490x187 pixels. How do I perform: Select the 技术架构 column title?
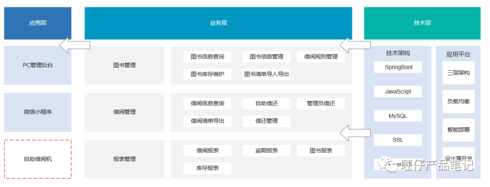click(398, 53)
